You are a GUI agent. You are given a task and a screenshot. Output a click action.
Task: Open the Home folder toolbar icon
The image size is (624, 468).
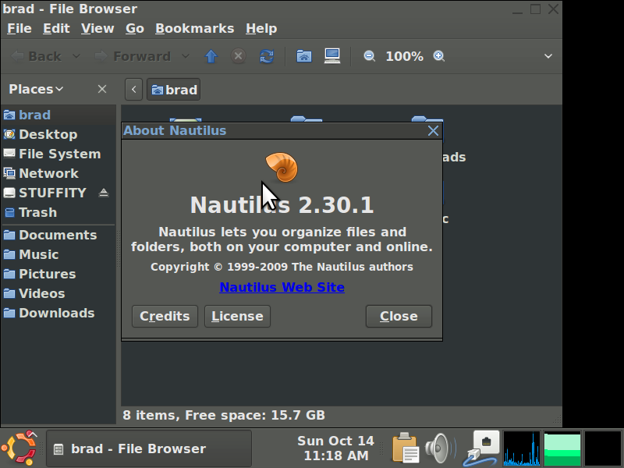(303, 56)
